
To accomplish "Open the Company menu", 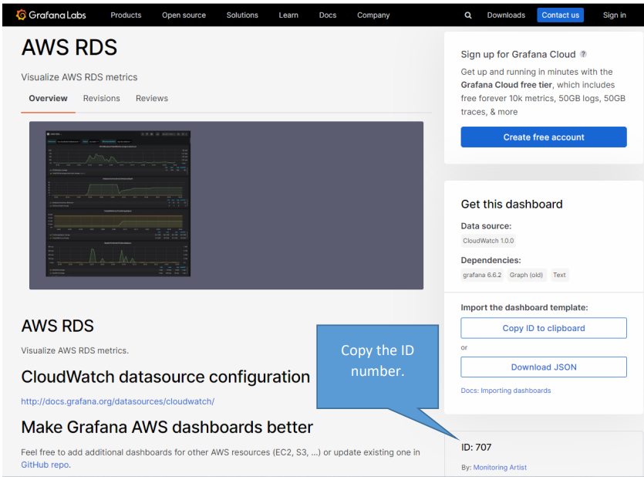I will pyautogui.click(x=373, y=15).
